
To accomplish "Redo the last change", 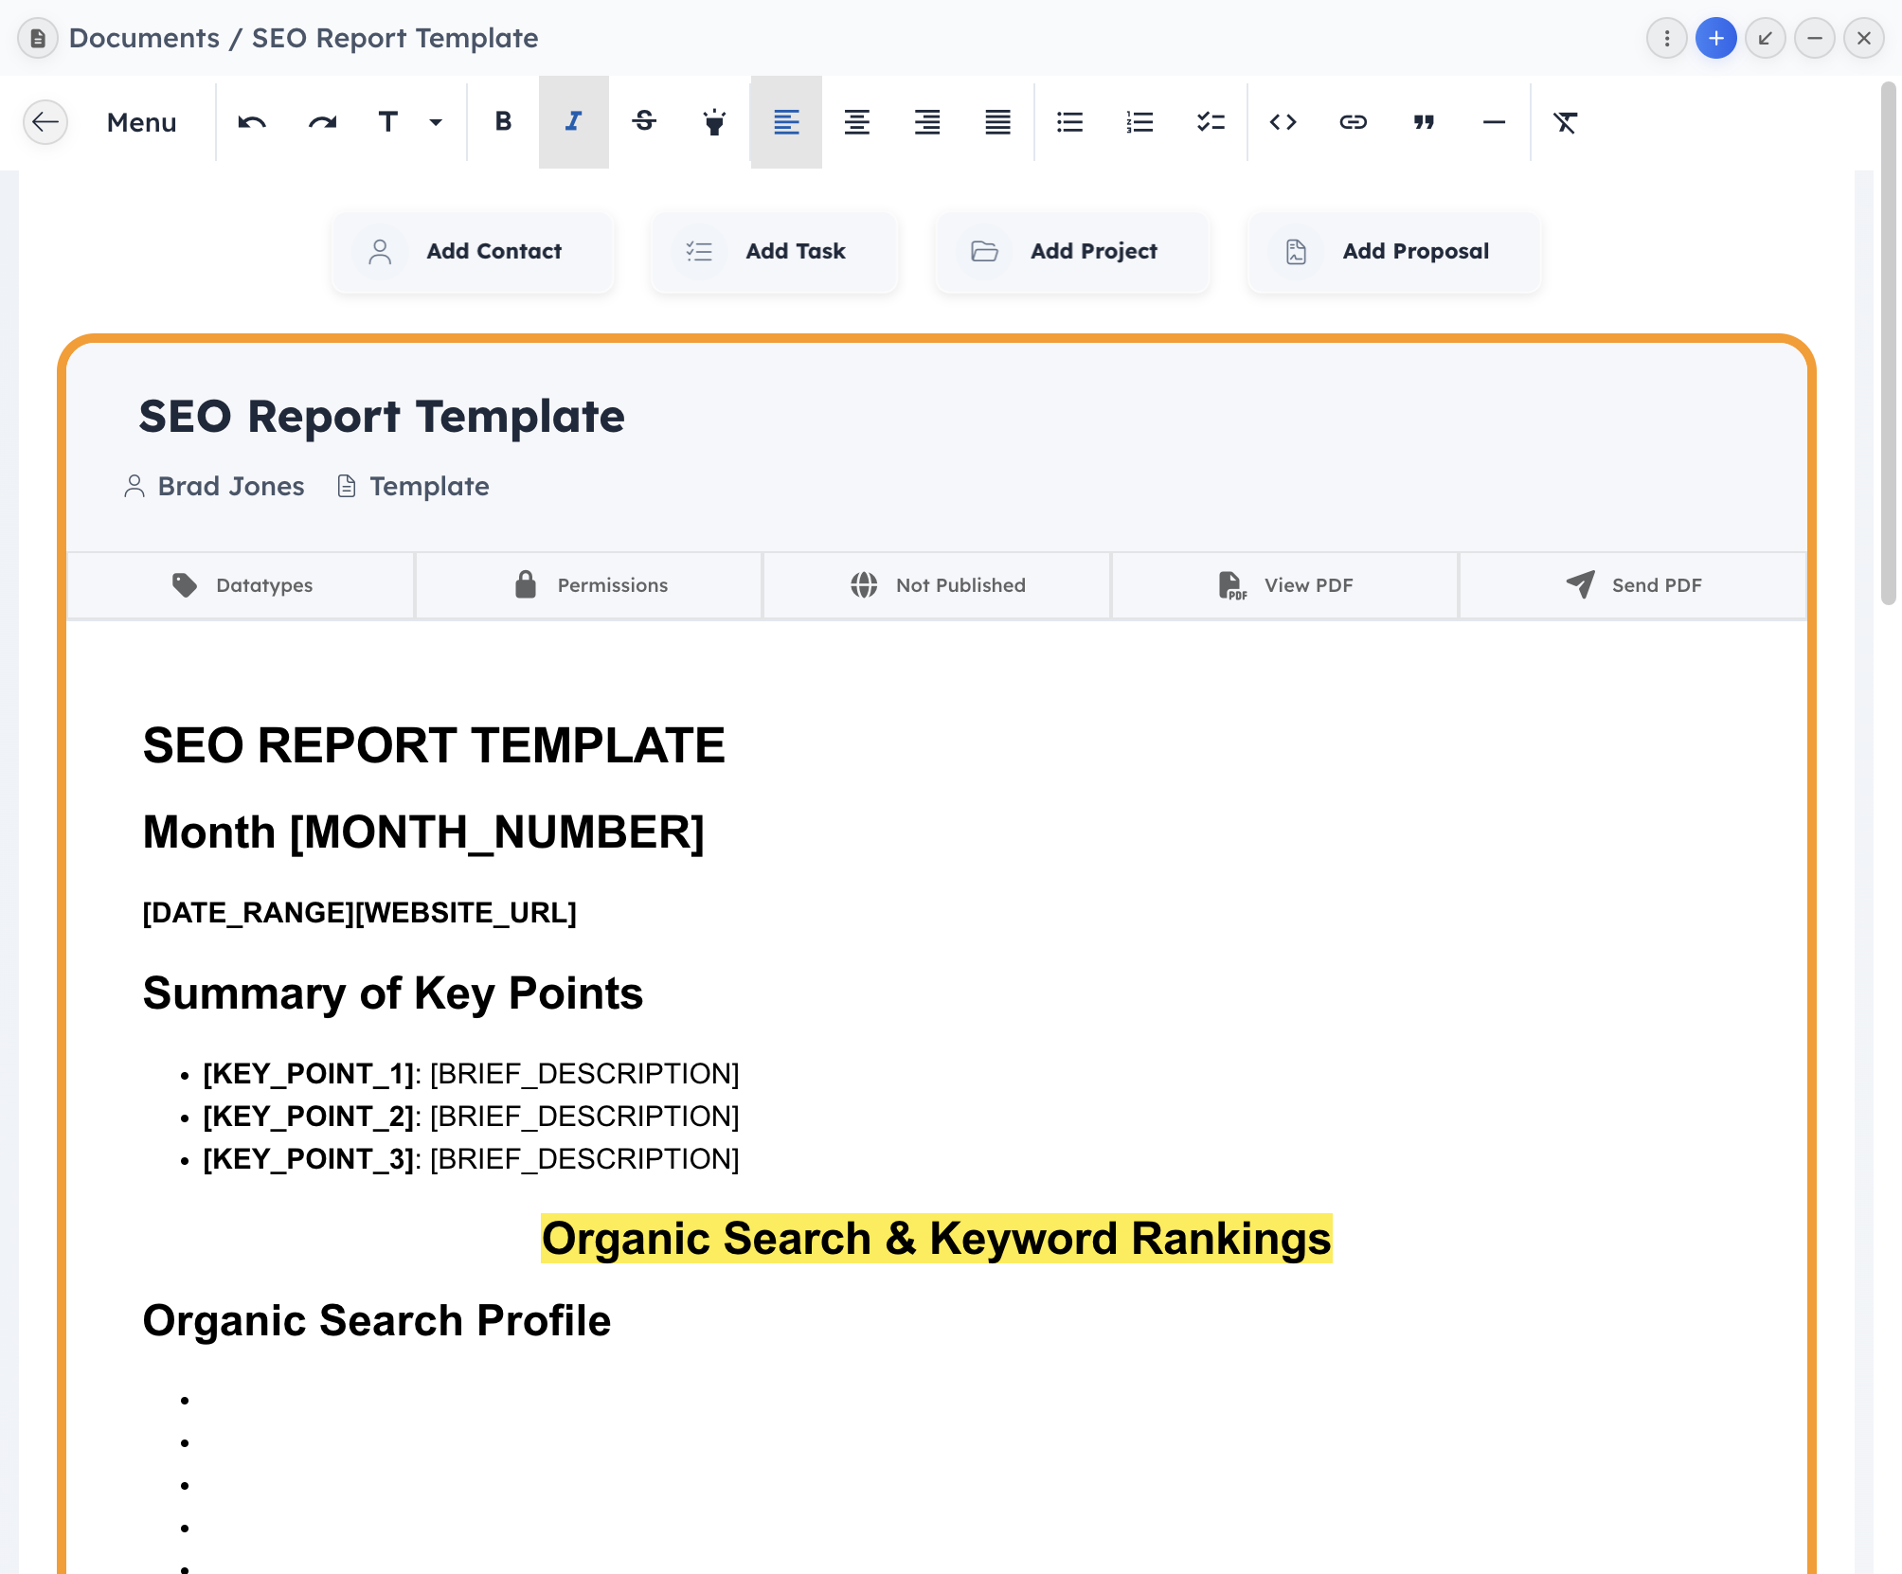I will point(322,122).
